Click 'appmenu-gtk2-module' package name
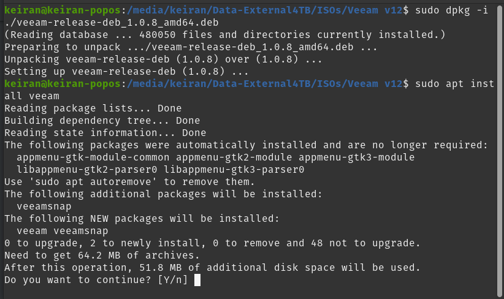The image size is (504, 299). [x=234, y=157]
